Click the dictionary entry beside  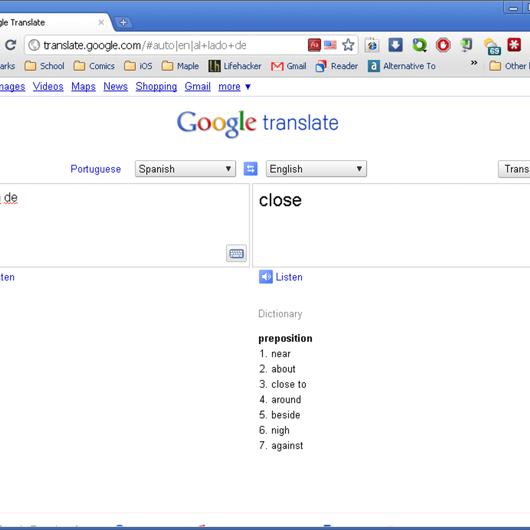coord(286,415)
